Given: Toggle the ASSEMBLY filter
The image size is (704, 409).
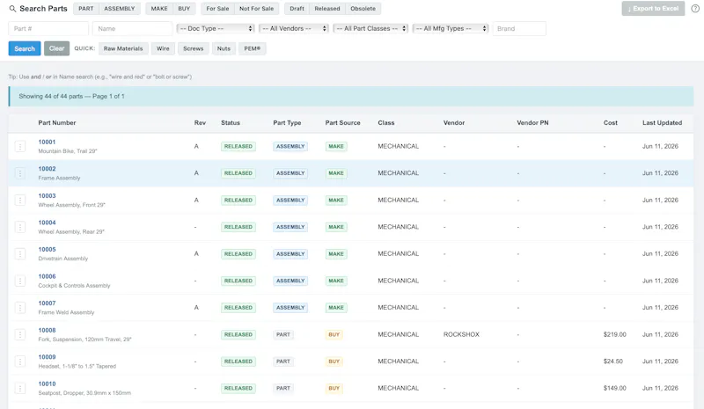Looking at the screenshot, I should click(x=120, y=9).
